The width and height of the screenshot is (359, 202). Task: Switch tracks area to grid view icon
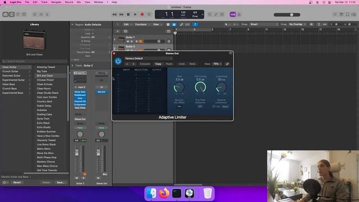(x=168, y=25)
